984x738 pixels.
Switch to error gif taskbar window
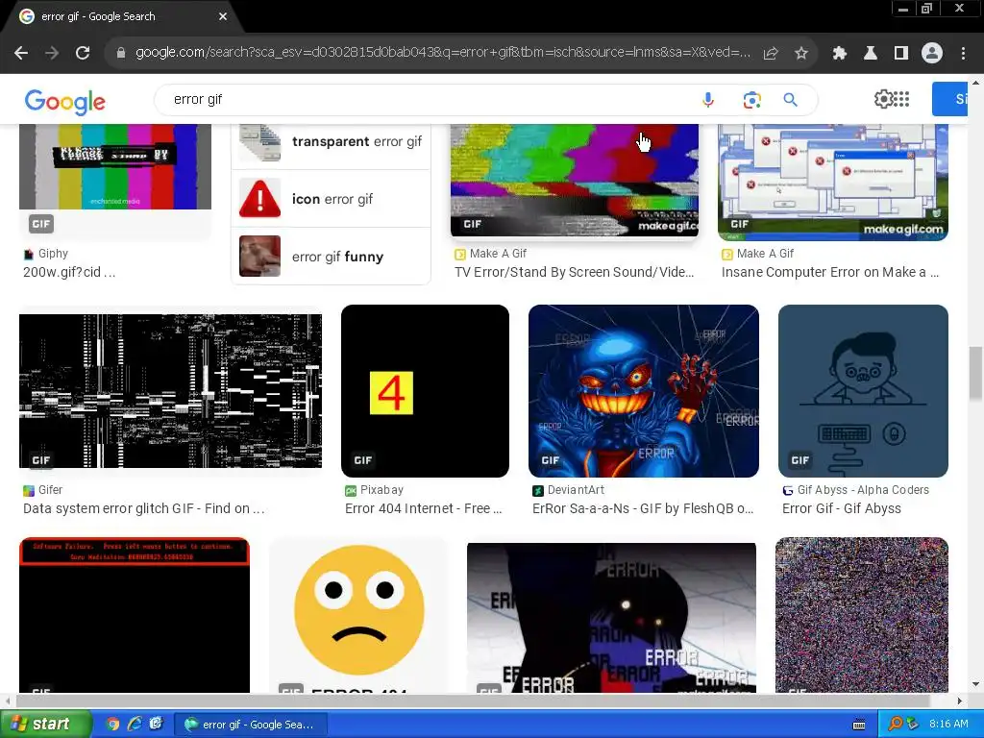tap(251, 725)
